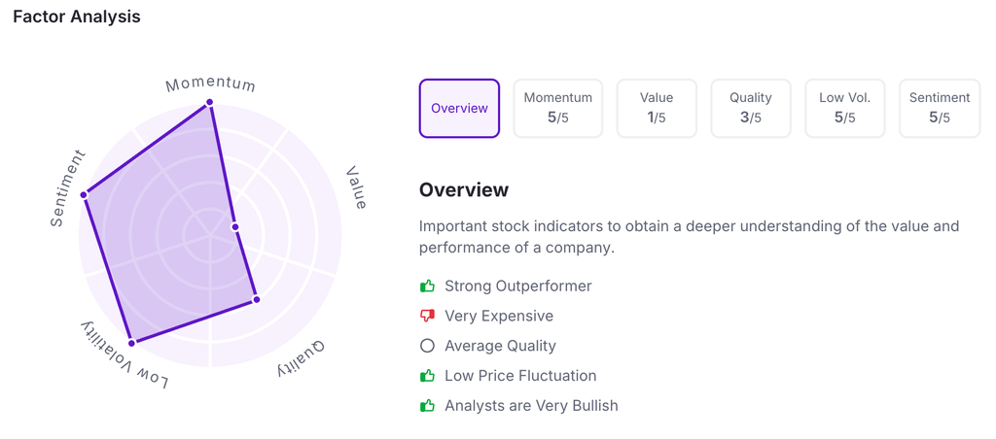Click the Momentum data point on radar chart

(209, 102)
